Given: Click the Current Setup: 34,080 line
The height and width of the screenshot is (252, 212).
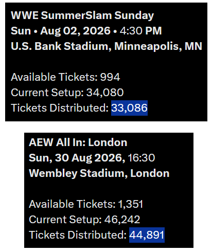Looking at the screenshot, I should coord(67,93).
